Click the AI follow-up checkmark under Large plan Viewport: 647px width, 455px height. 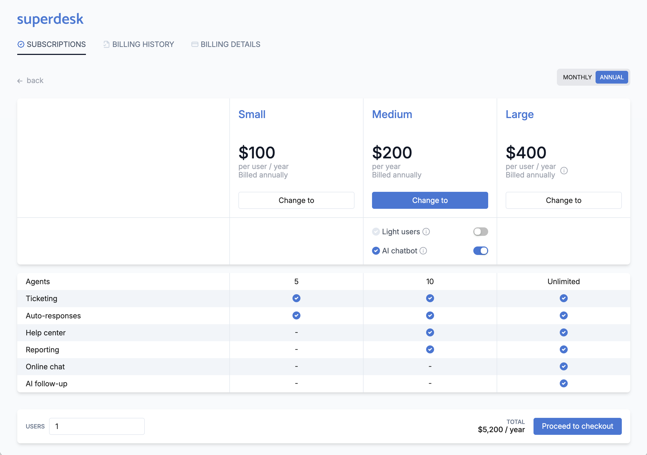[563, 383]
